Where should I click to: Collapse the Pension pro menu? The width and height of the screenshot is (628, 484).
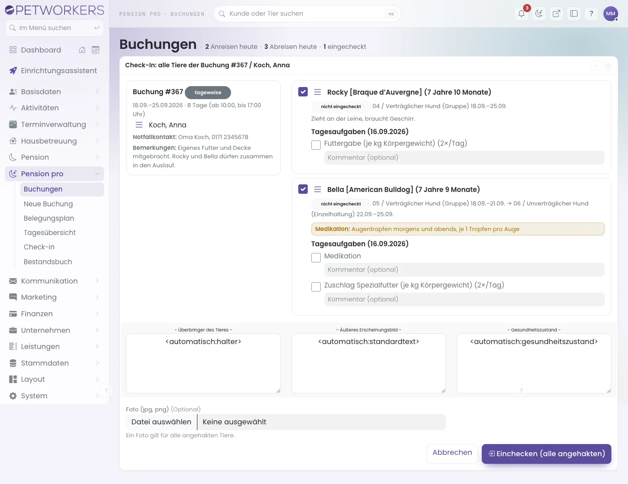point(54,174)
